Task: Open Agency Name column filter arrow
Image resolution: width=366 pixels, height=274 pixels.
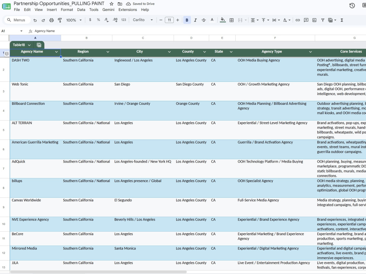Action: click(56, 52)
